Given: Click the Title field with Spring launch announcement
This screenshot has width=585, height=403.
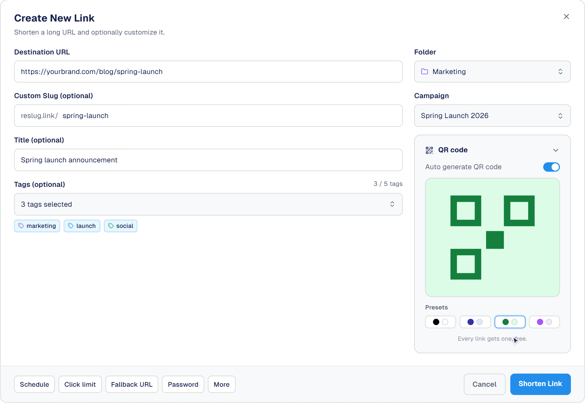Looking at the screenshot, I should tap(208, 160).
